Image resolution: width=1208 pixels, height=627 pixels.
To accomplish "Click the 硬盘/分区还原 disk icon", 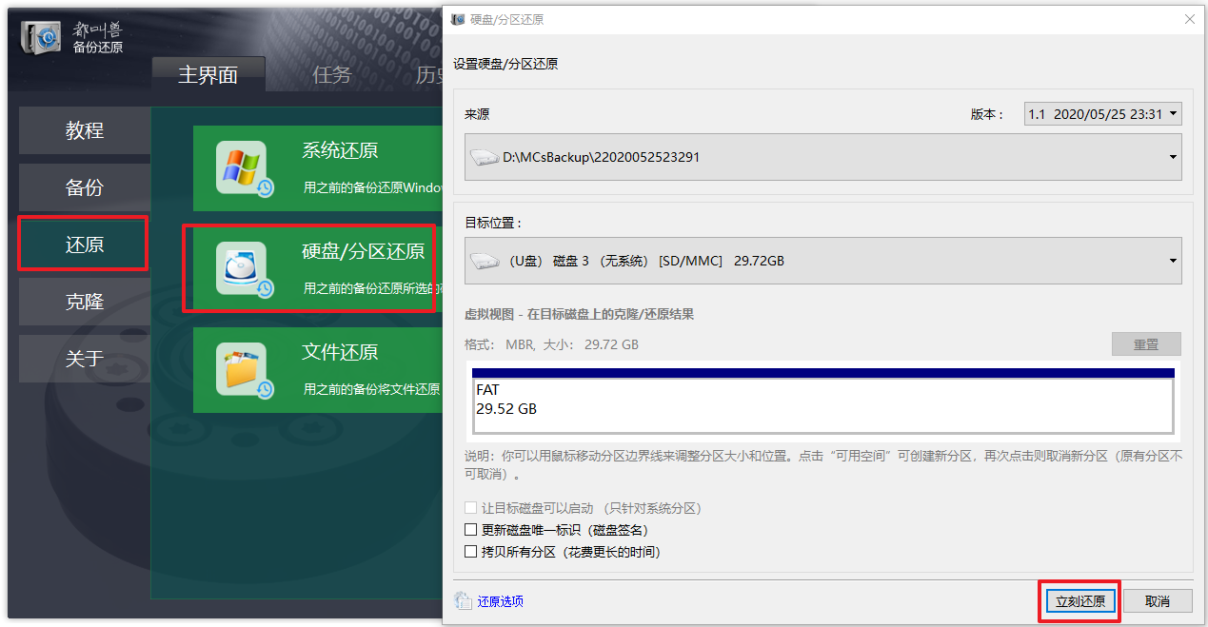I will point(241,269).
